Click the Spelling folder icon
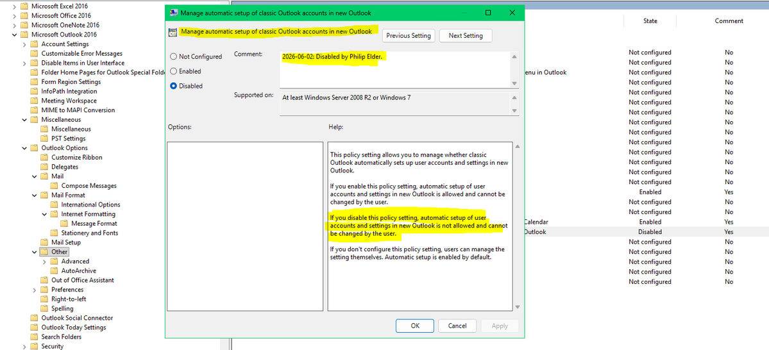Screen dimensions: 769x350 coord(44,308)
